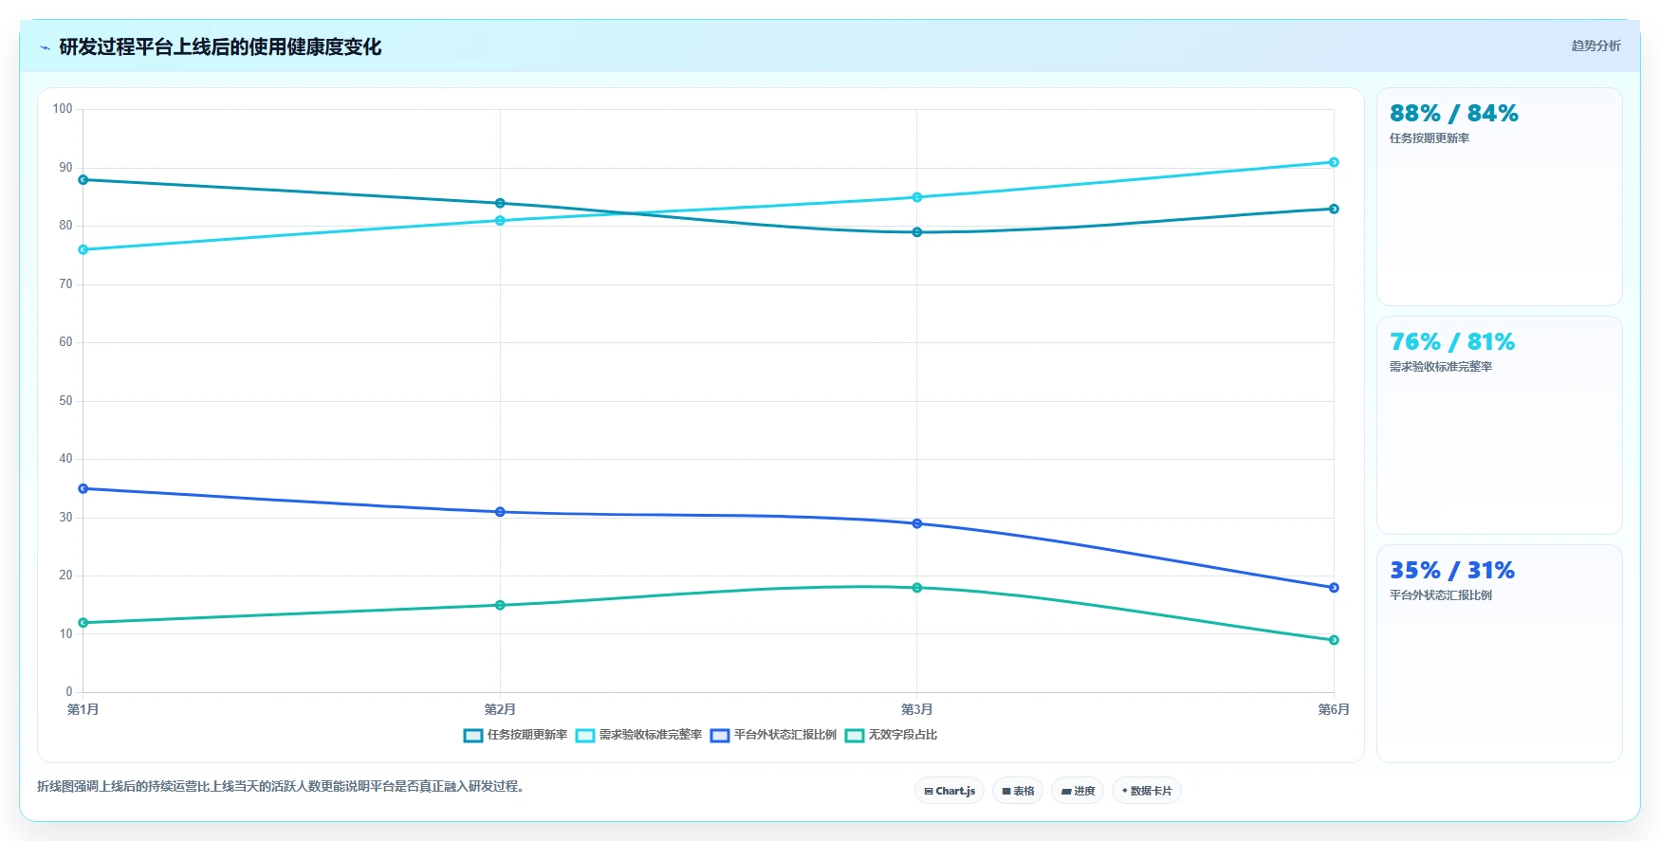The width and height of the screenshot is (1660, 841).
Task: Click the Chart.js tag chip
Action: (950, 791)
